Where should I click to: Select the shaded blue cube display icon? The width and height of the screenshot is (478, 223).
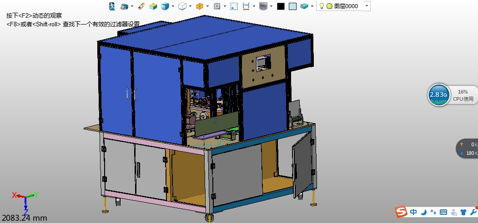pyautogui.click(x=165, y=6)
